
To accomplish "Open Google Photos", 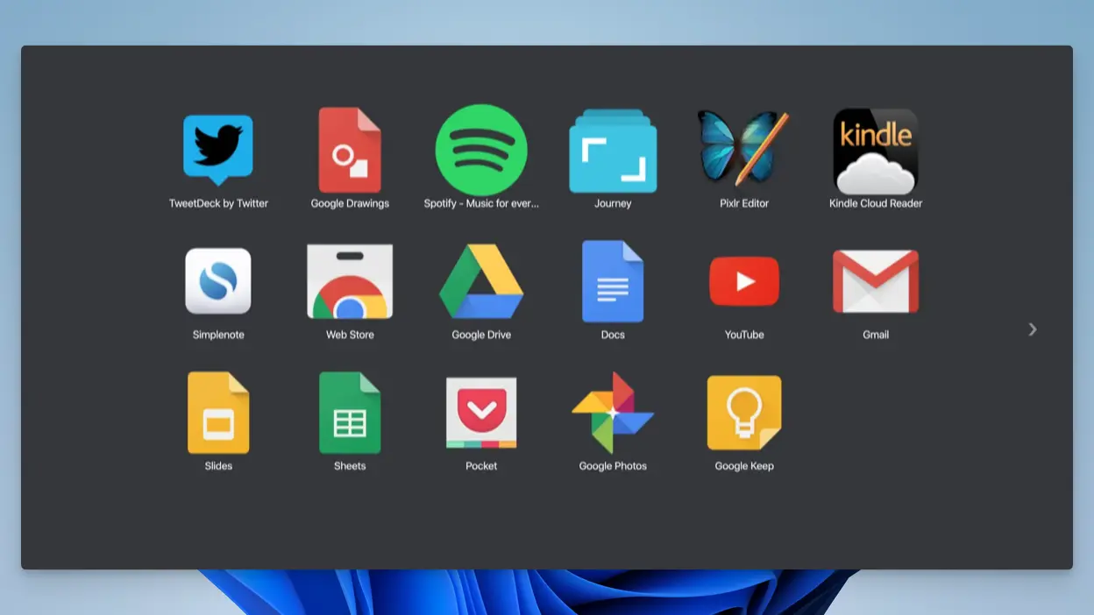I will (x=613, y=412).
